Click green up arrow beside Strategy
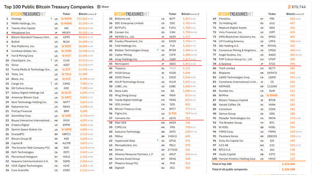This screenshot has height=175, width=312. [51, 18]
